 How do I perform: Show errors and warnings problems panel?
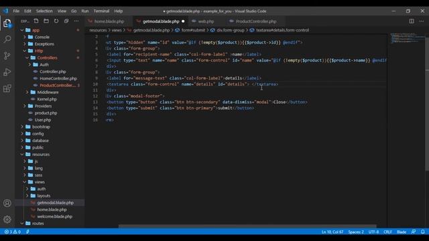pyautogui.click(x=12, y=232)
